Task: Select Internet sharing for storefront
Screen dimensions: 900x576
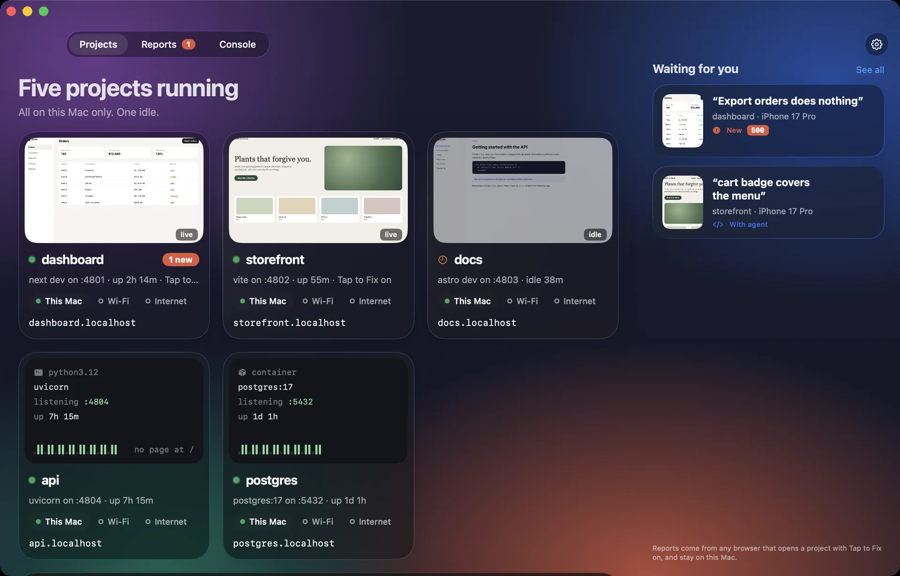Action: point(370,301)
